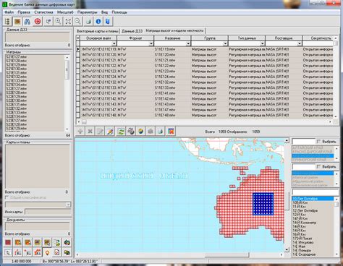
Task: Select 'S11E133.mtw' cell in Название column
Action: 172,87
